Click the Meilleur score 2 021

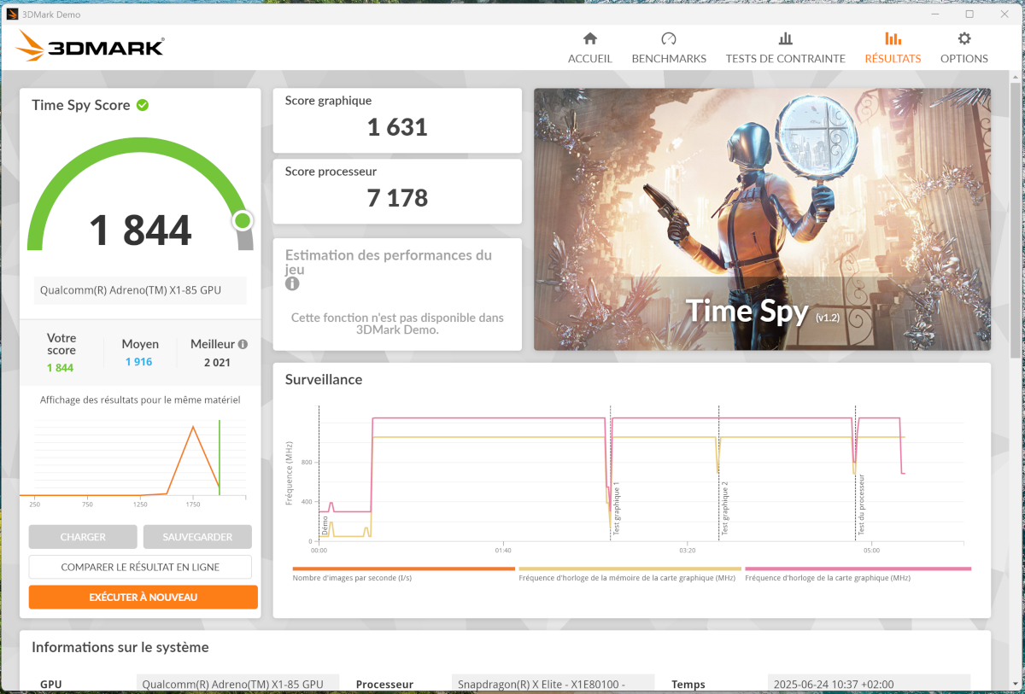217,362
